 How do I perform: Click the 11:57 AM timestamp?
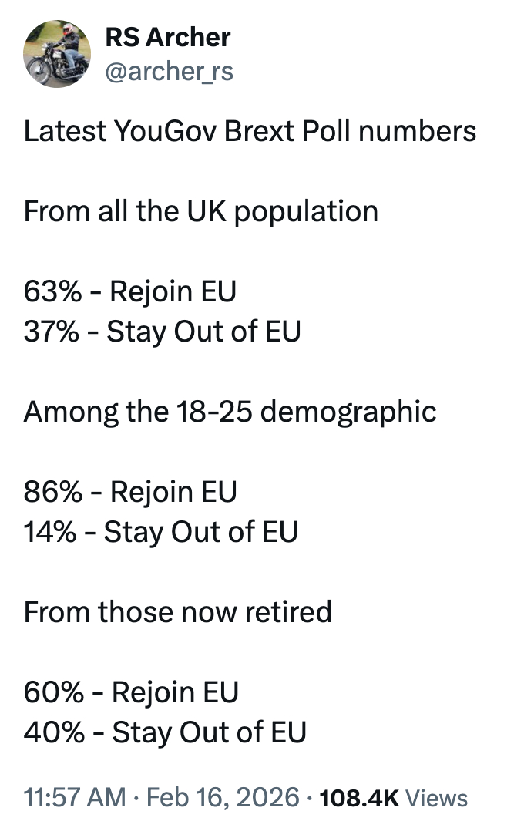point(73,797)
